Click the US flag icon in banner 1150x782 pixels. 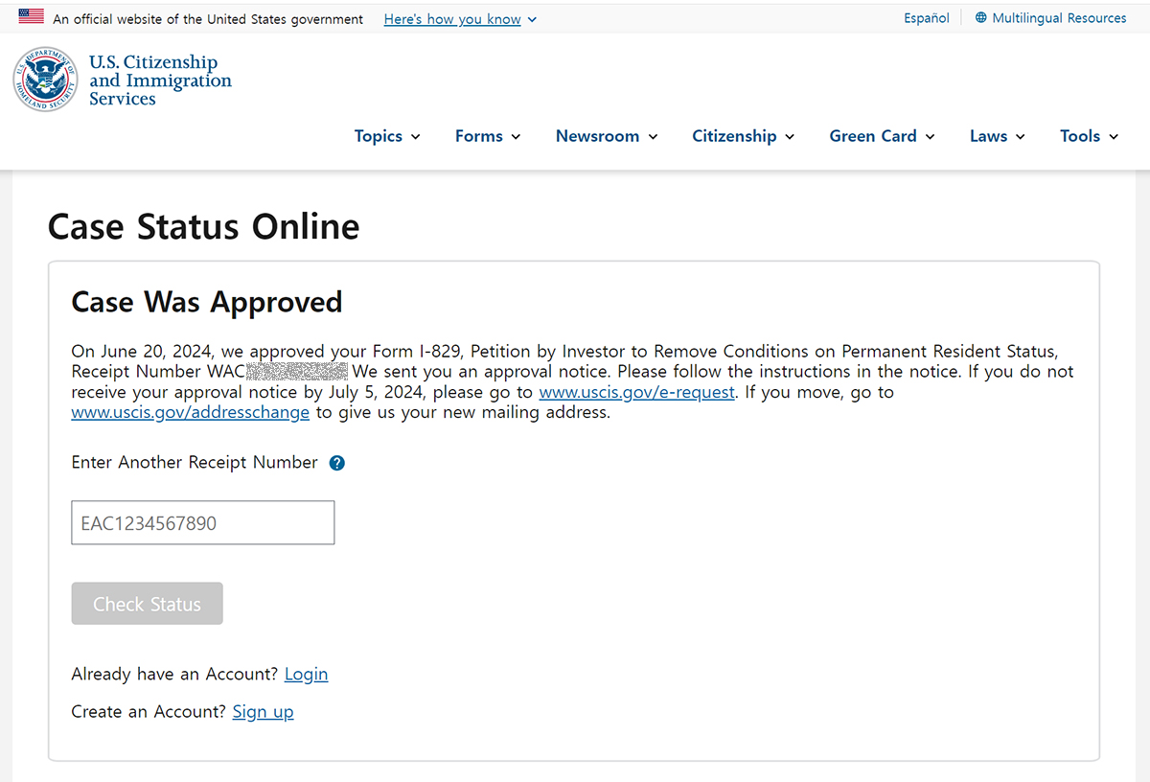click(32, 16)
